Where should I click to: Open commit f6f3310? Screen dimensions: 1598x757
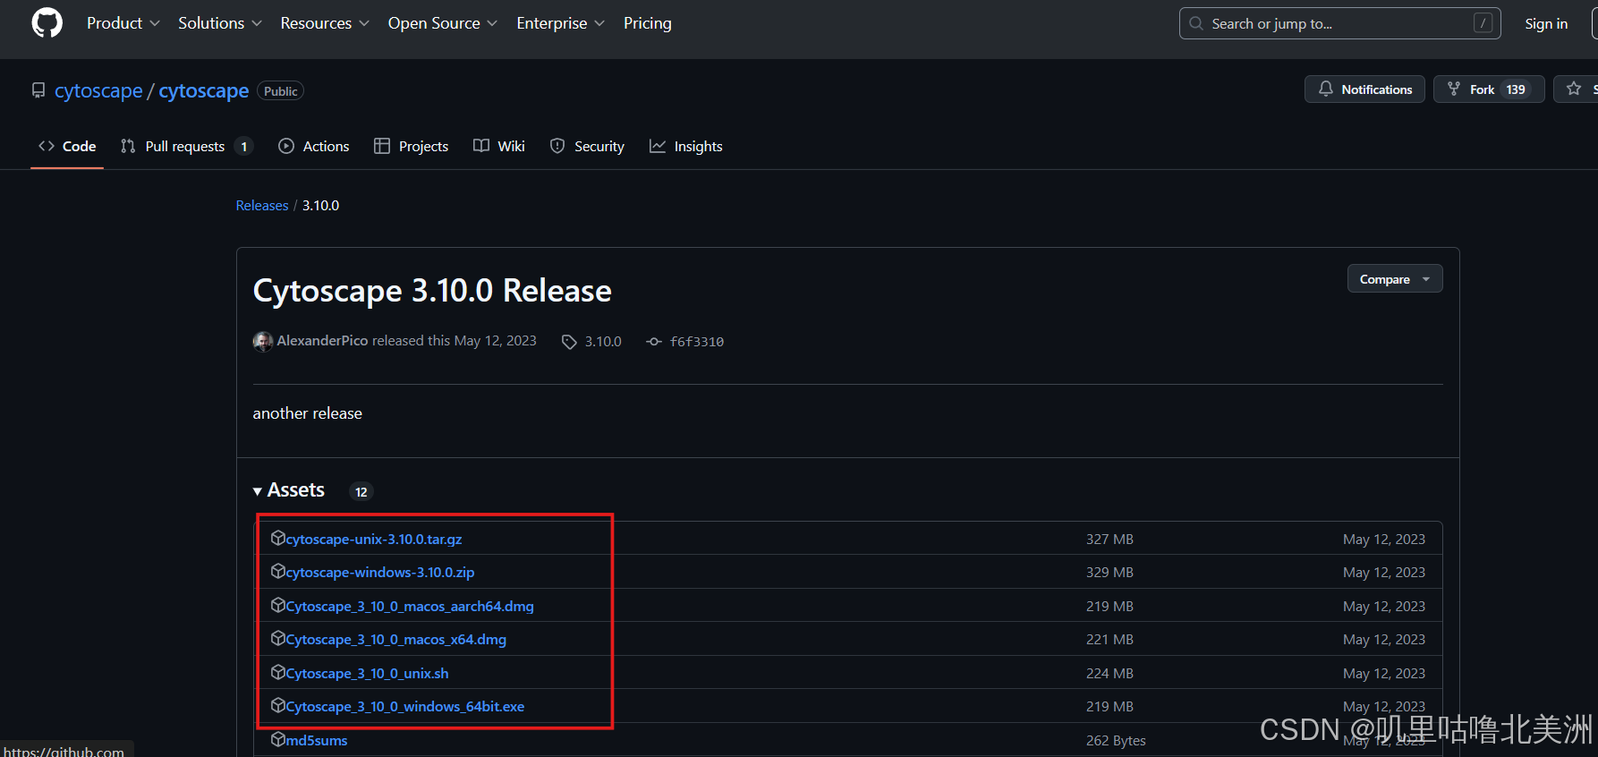click(697, 342)
